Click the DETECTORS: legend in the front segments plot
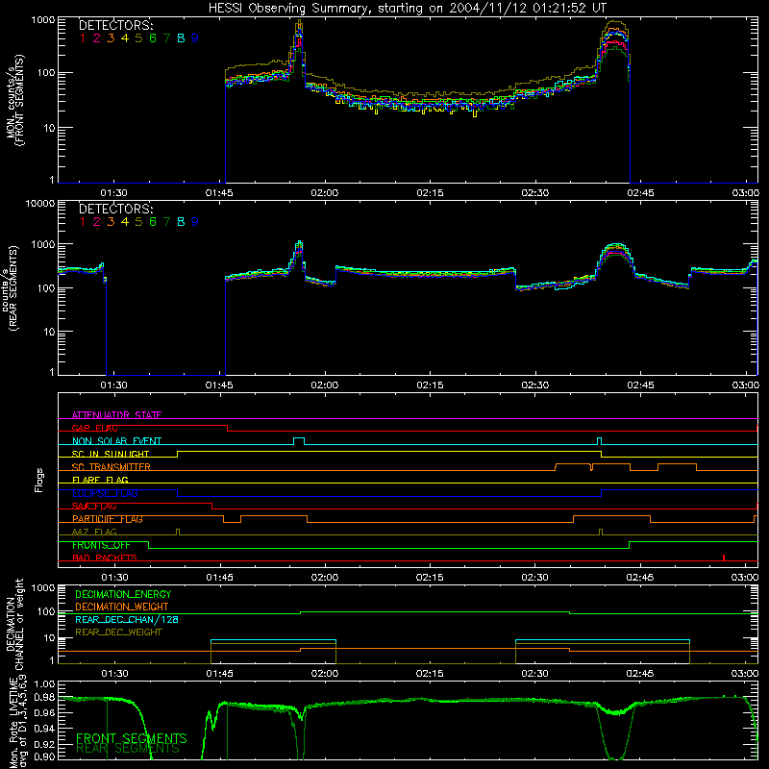Image resolution: width=769 pixels, height=769 pixels. 115,25
